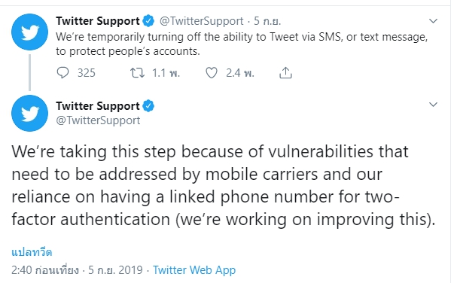Click the Twitter Support name on first tweet
The height and width of the screenshot is (283, 454).
coord(98,21)
